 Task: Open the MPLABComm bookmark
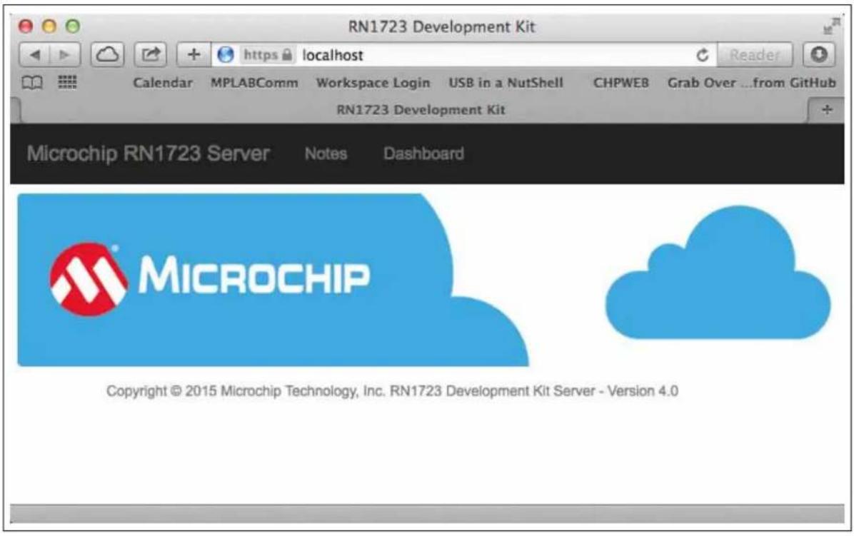254,83
